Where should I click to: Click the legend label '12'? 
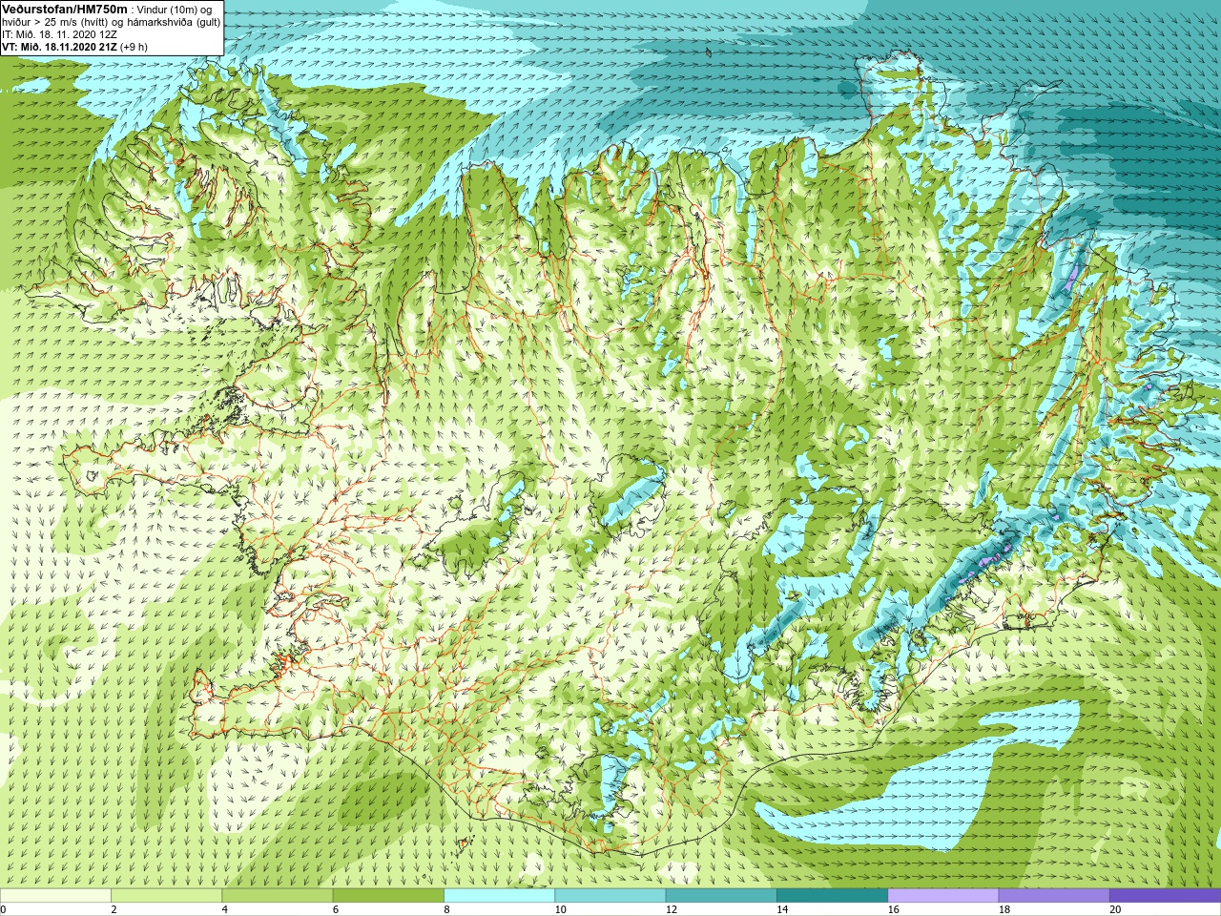[x=672, y=909]
